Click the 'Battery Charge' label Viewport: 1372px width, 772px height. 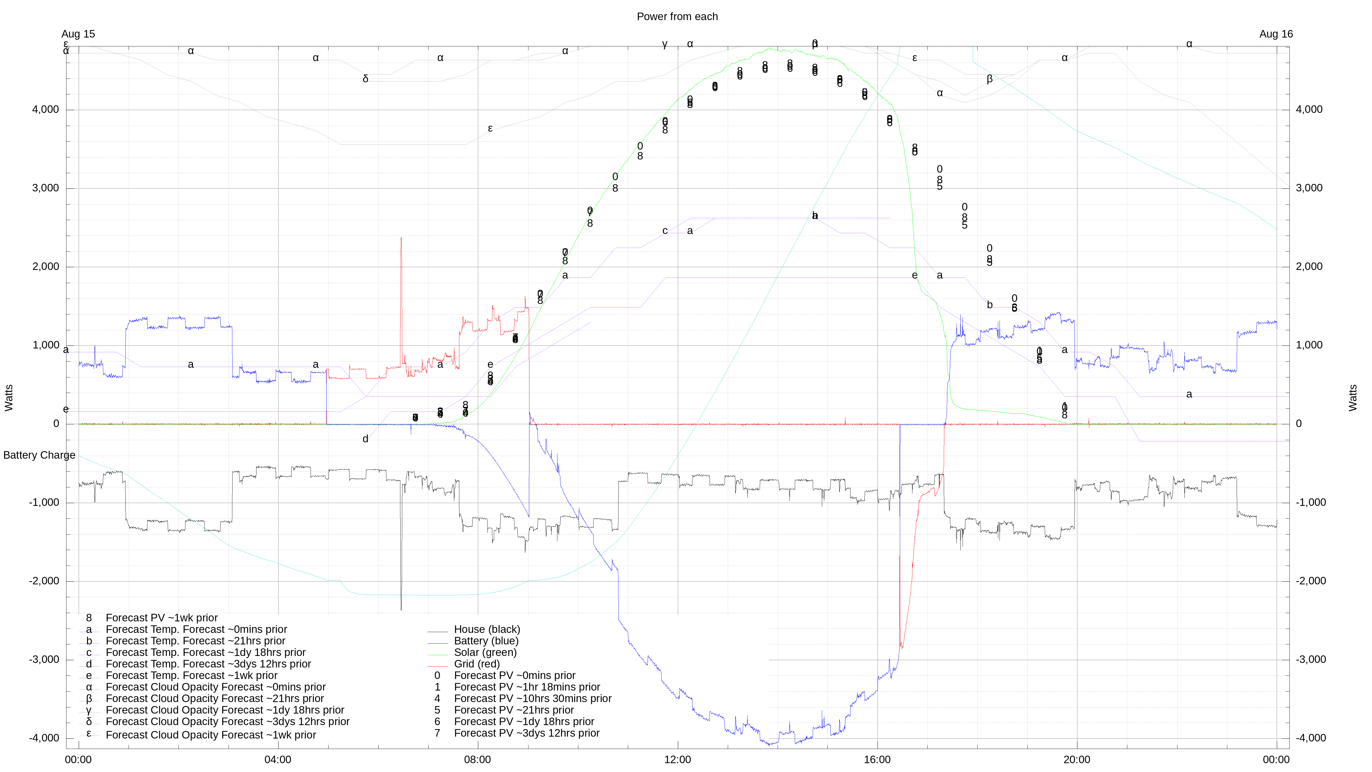pos(39,455)
